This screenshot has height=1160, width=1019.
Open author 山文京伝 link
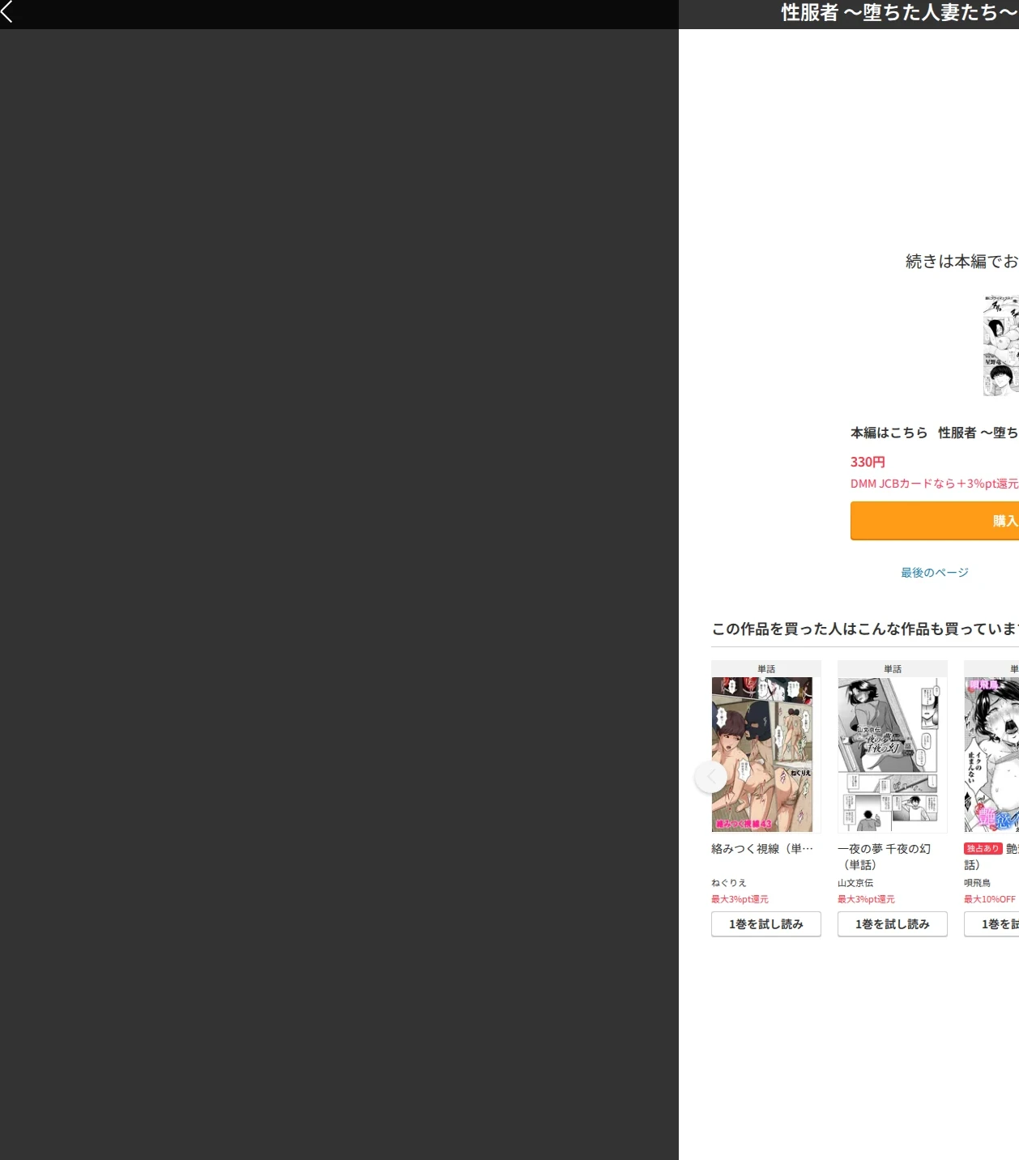[855, 883]
